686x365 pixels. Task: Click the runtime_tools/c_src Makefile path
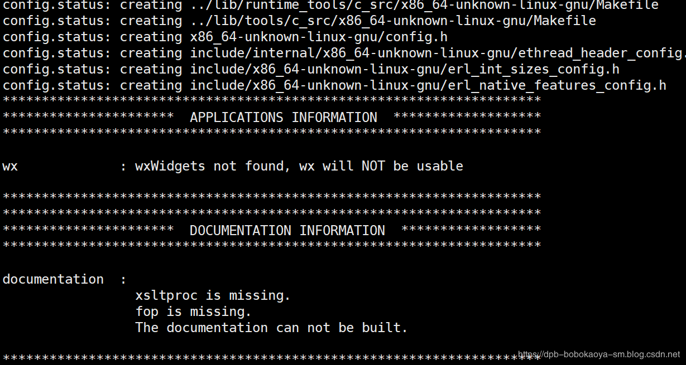[424, 5]
